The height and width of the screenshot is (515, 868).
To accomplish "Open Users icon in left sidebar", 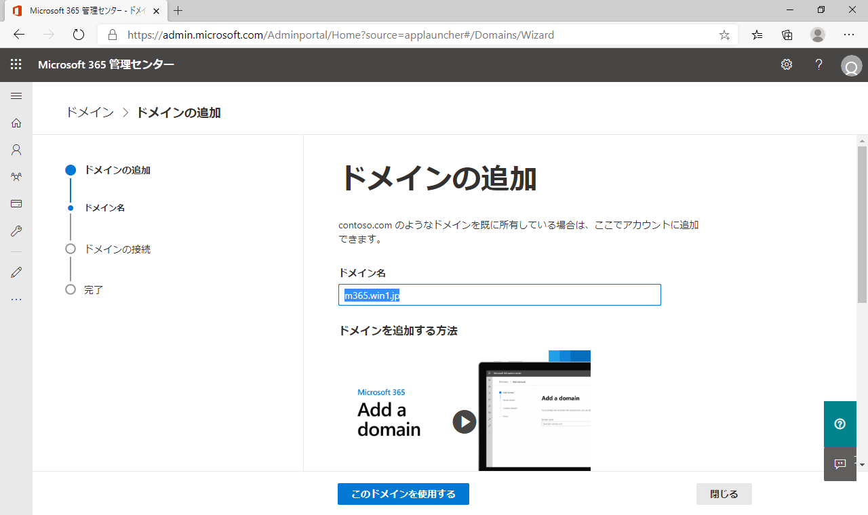I will coord(16,150).
